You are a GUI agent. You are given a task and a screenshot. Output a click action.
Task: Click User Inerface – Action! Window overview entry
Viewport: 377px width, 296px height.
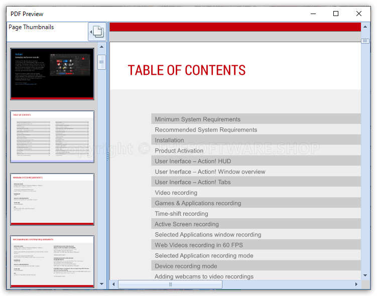coord(256,172)
